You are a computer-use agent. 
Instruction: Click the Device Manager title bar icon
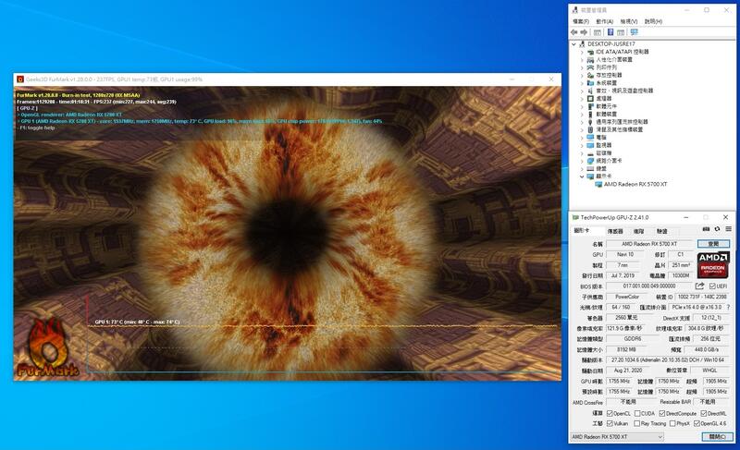(x=574, y=10)
